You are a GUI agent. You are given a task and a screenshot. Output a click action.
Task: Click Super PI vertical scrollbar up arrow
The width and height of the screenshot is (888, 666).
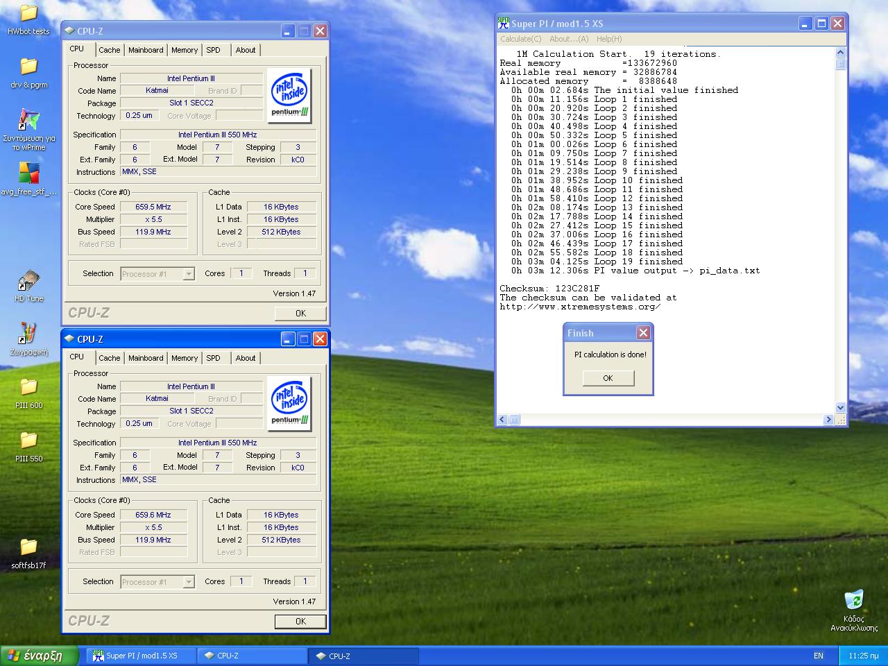pos(841,53)
